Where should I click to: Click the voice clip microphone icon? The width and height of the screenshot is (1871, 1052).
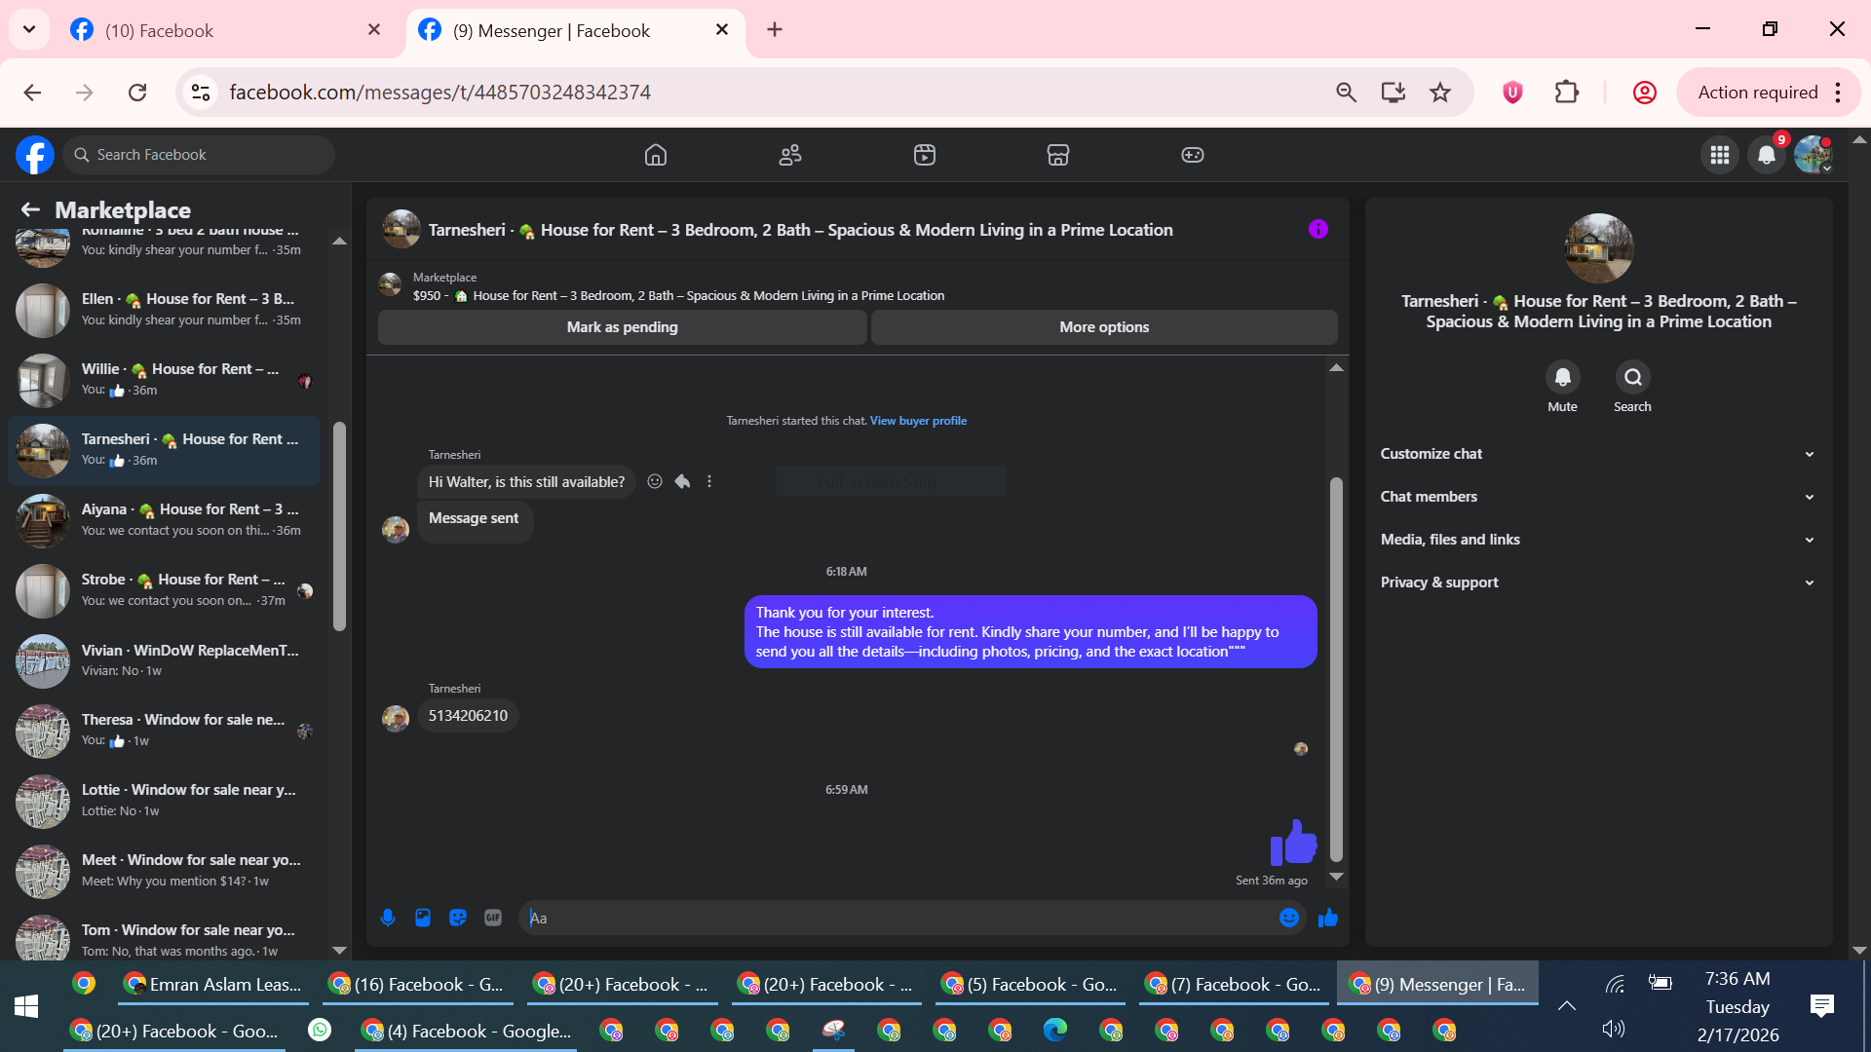388,918
